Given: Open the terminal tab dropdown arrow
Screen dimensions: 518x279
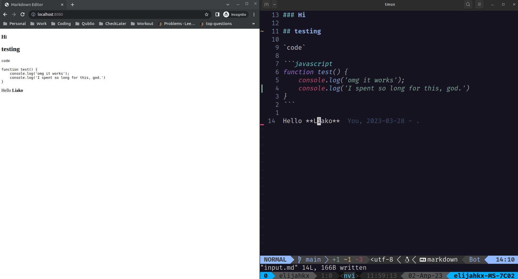Looking at the screenshot, I should [x=274, y=4].
